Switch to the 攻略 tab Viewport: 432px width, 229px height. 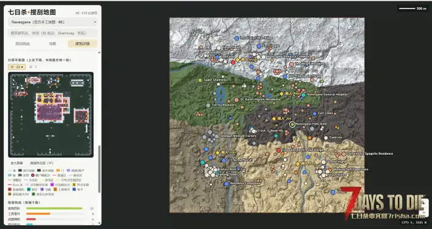pyautogui.click(x=53, y=44)
